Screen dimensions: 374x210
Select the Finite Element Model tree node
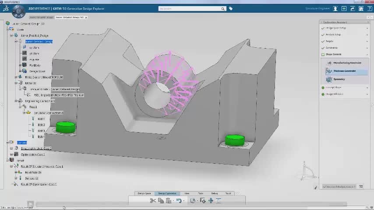(44, 77)
